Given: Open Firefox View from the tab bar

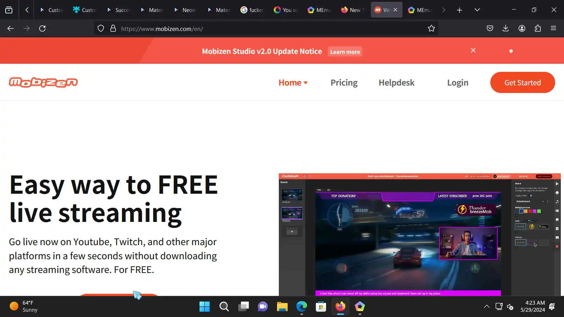Looking at the screenshot, I should point(9,10).
